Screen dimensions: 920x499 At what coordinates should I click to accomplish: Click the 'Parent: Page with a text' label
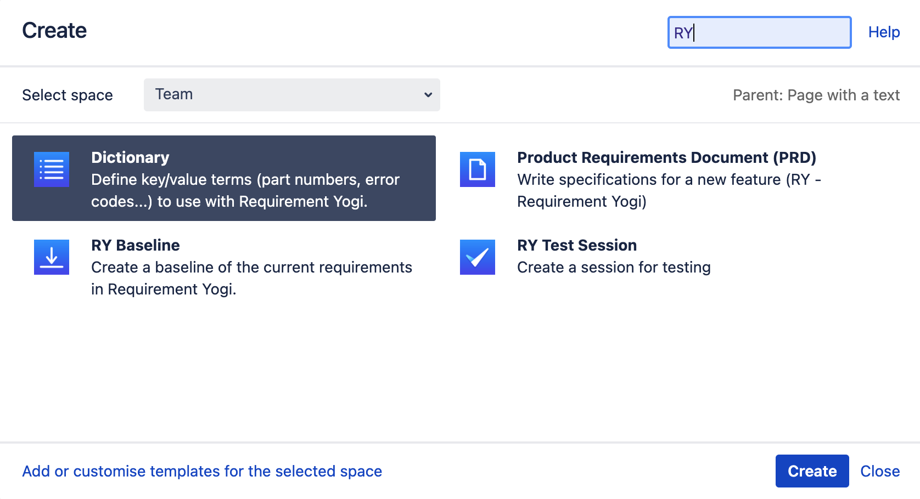816,95
